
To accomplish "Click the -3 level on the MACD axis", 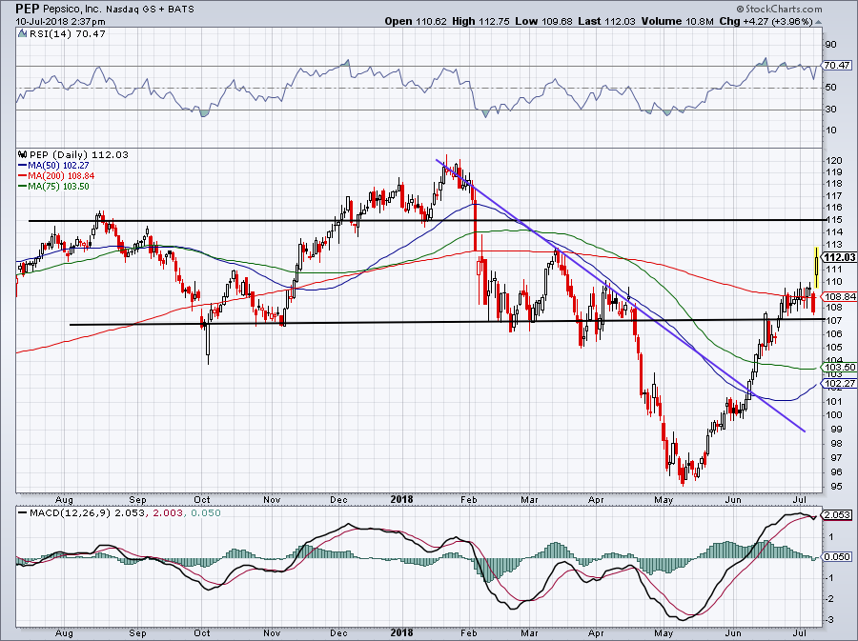I will [830, 620].
